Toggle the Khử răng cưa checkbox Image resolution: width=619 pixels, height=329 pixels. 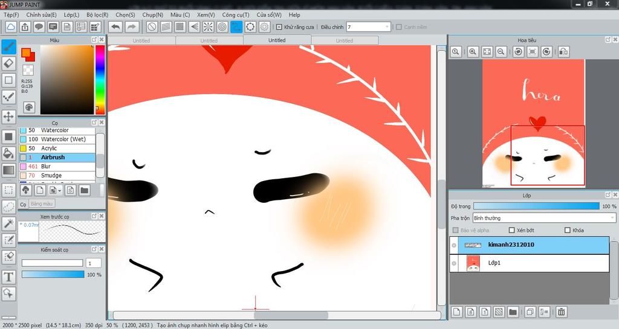pos(279,27)
